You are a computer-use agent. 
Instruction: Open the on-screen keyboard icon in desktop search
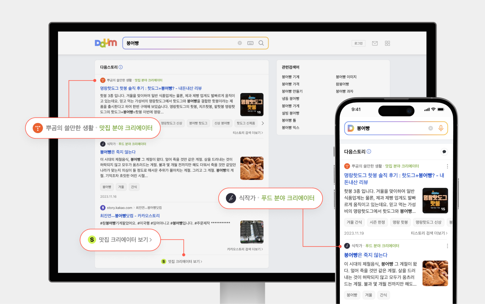(250, 43)
